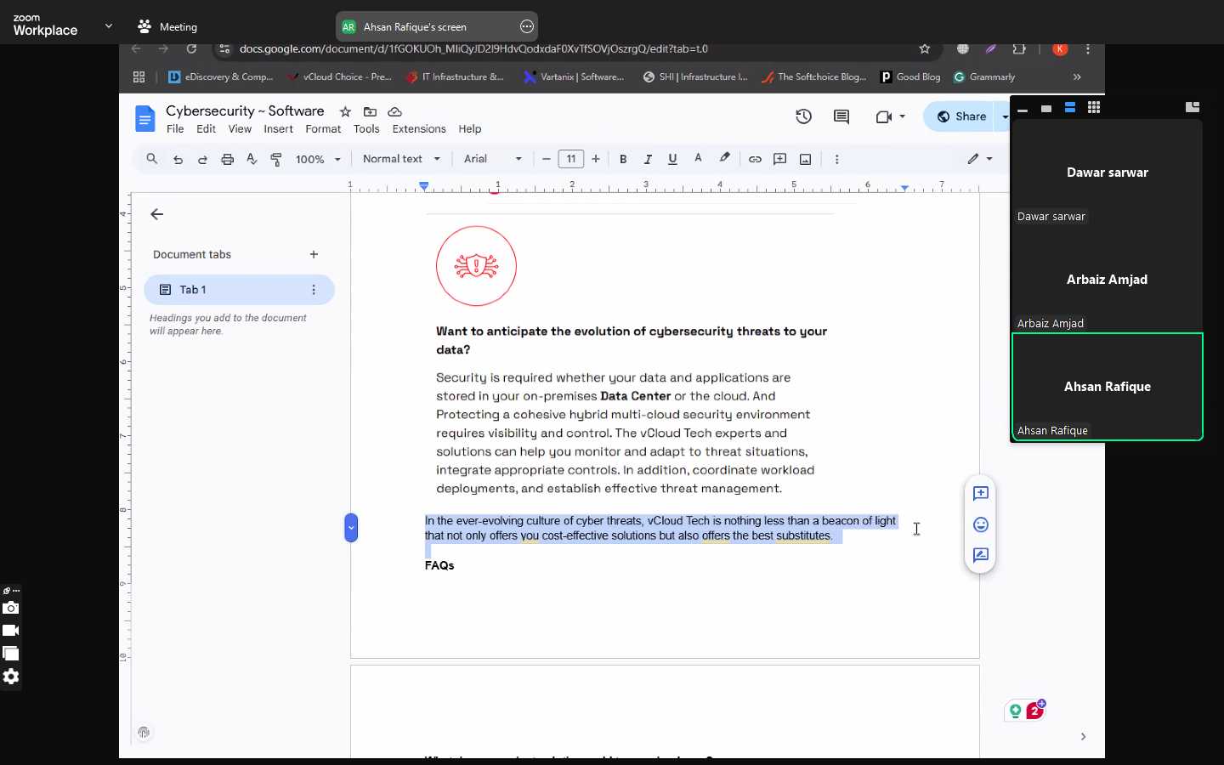The image size is (1224, 765).
Task: Open eDiscovery & Comp... bookmark
Action: pos(221,76)
